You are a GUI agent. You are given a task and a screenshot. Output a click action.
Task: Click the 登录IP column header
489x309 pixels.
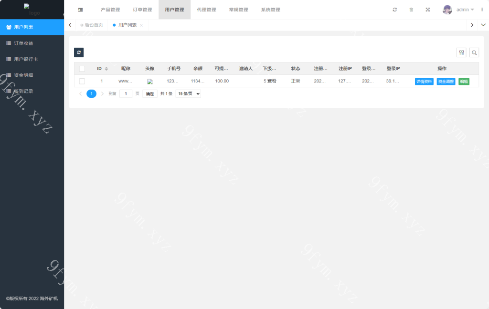393,69
